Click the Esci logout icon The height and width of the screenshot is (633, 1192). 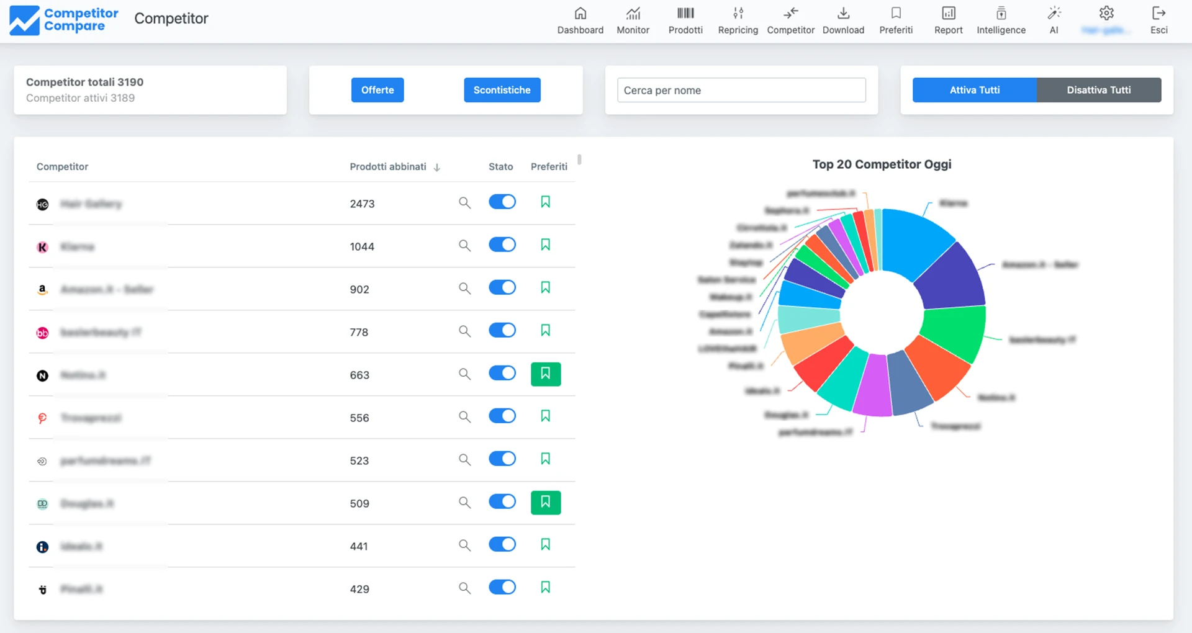coord(1158,14)
